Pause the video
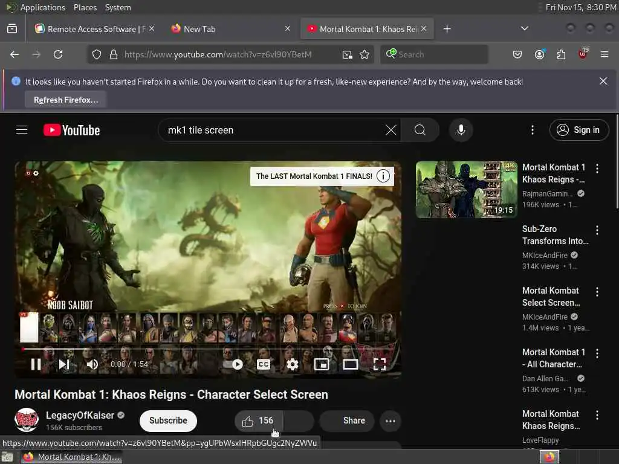The width and height of the screenshot is (619, 464). [x=36, y=364]
